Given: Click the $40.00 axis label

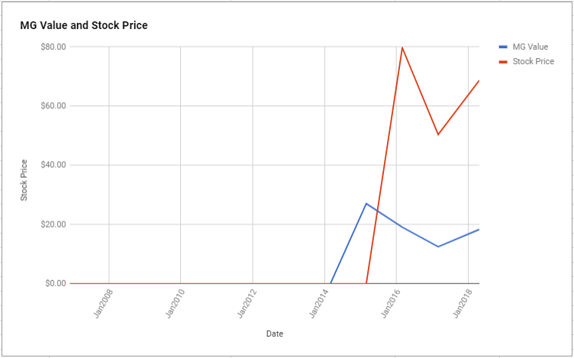Looking at the screenshot, I should [53, 165].
